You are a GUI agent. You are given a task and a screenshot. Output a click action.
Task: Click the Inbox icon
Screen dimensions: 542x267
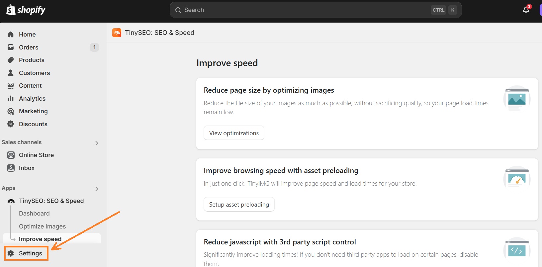pos(11,168)
